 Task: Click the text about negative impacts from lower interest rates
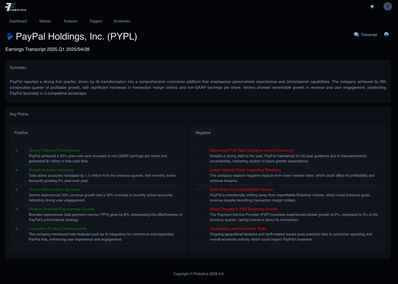pos(292,178)
